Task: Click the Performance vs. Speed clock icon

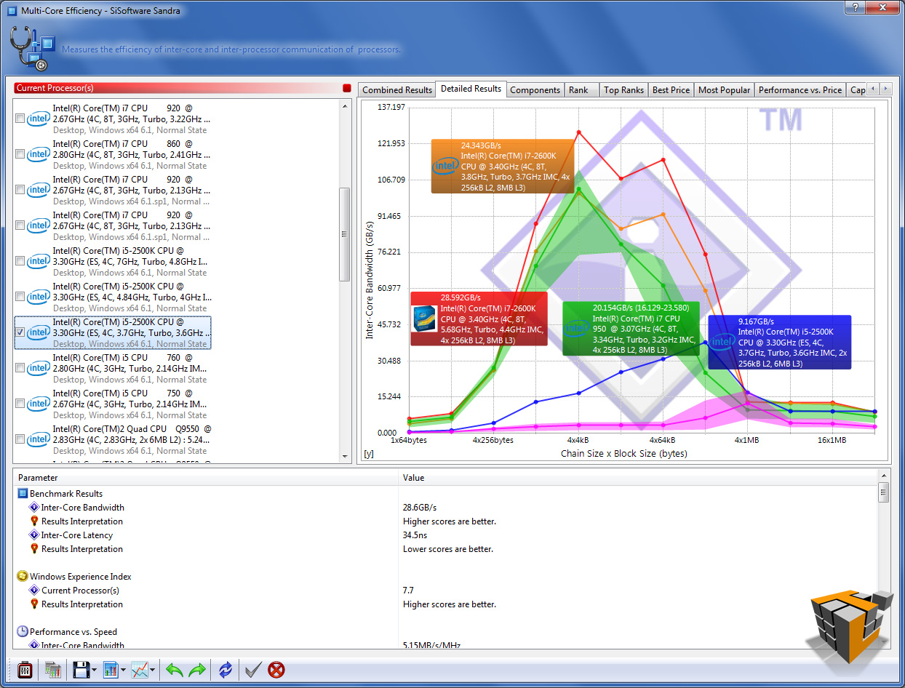Action: [23, 632]
